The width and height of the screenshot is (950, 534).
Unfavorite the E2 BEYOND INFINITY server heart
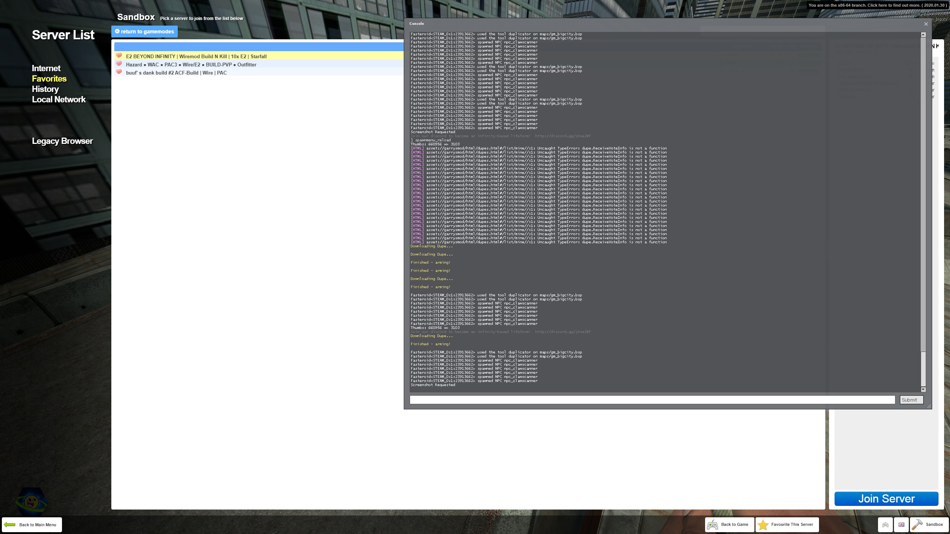coord(119,56)
